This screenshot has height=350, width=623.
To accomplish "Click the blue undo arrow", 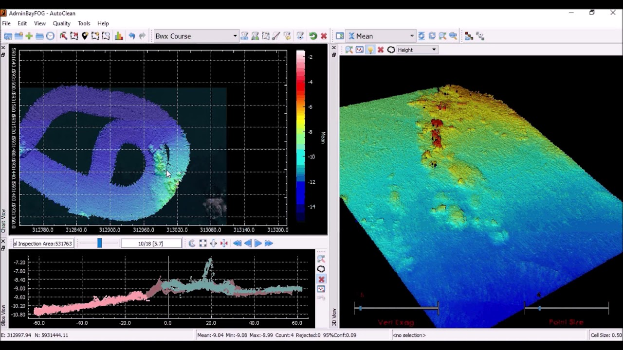I will [x=132, y=36].
